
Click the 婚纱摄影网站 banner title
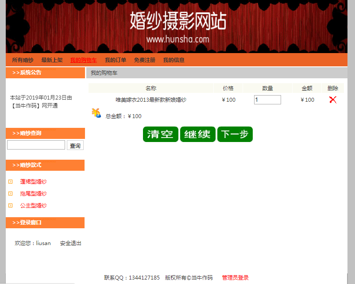tap(178, 21)
